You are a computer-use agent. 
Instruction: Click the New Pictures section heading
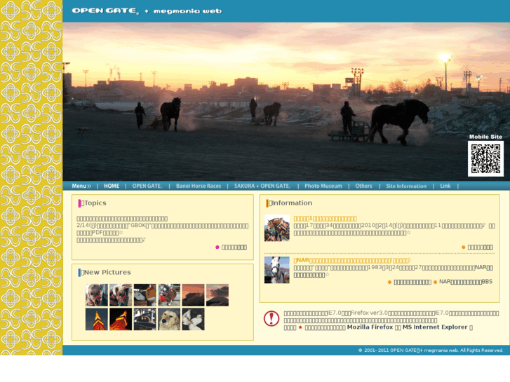pos(105,273)
